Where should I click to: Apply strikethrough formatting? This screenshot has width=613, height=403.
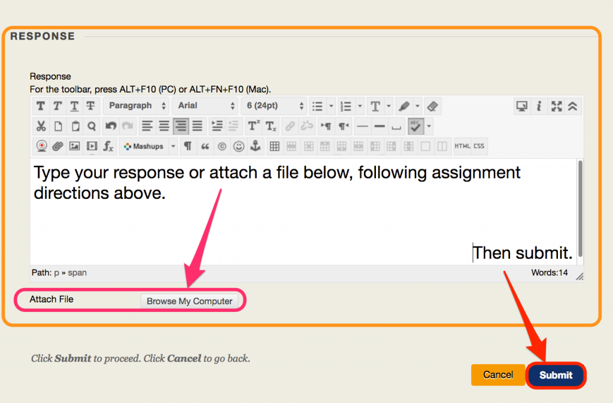91,106
